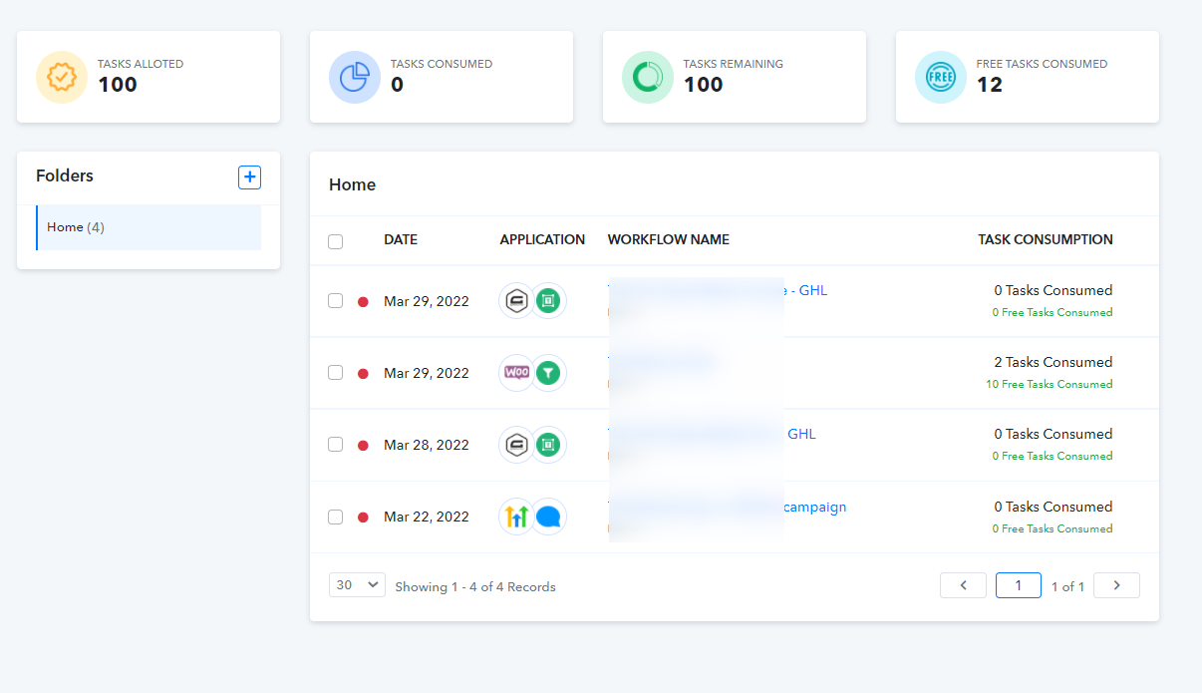Click the WORKFLOW NAME column header
Viewport: 1202px width, 693px height.
pos(669,239)
